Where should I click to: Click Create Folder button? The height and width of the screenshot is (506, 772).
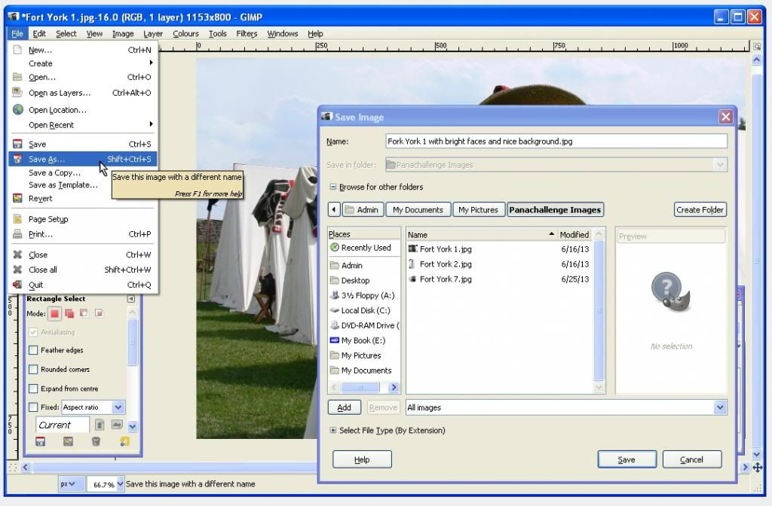pyautogui.click(x=700, y=209)
